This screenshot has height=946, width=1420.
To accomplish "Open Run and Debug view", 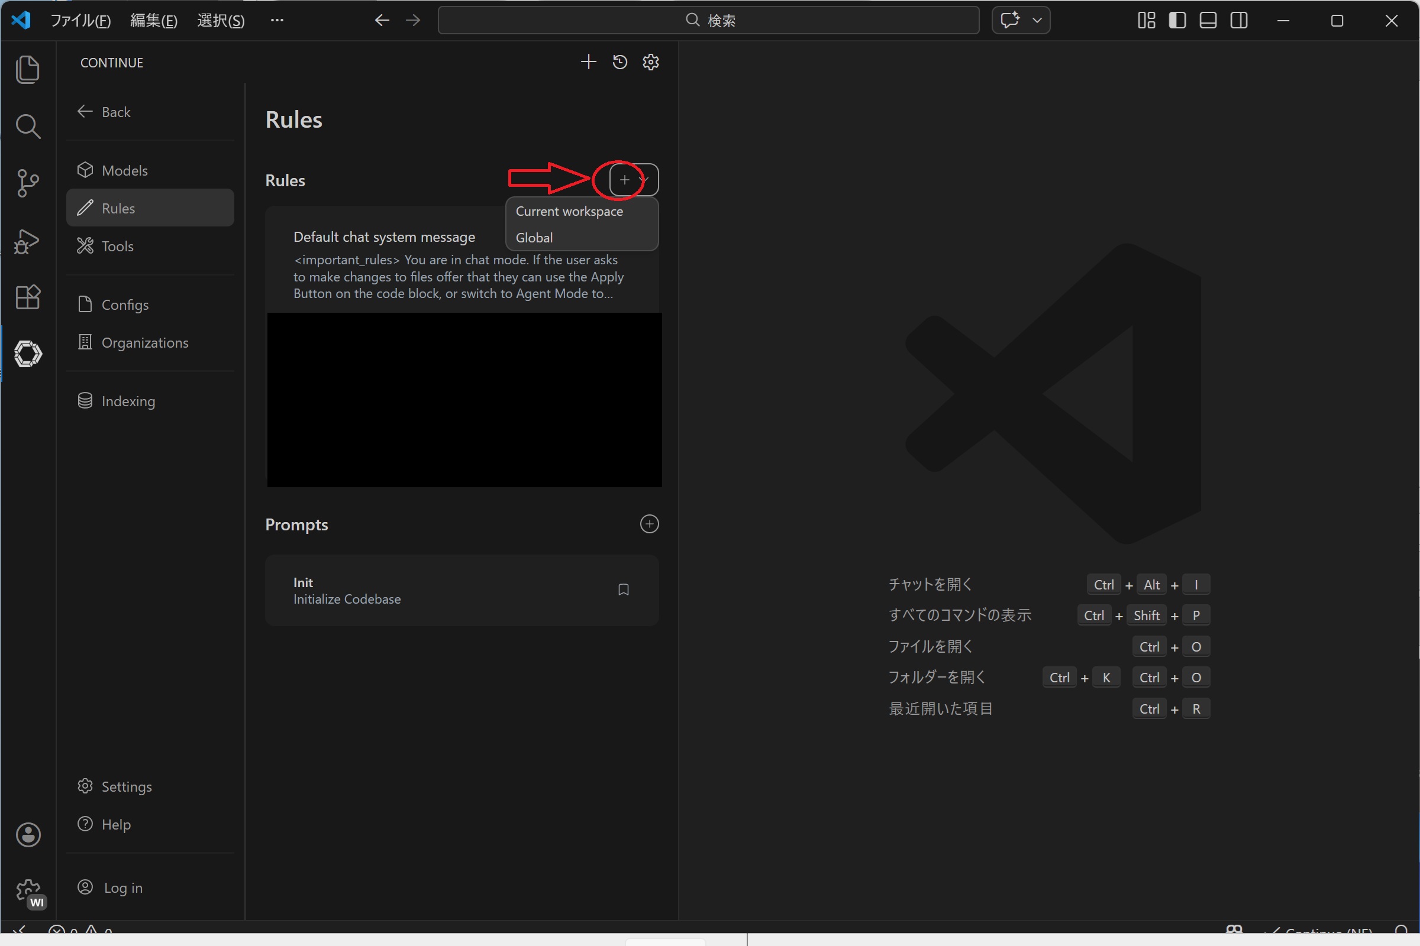I will click(27, 241).
